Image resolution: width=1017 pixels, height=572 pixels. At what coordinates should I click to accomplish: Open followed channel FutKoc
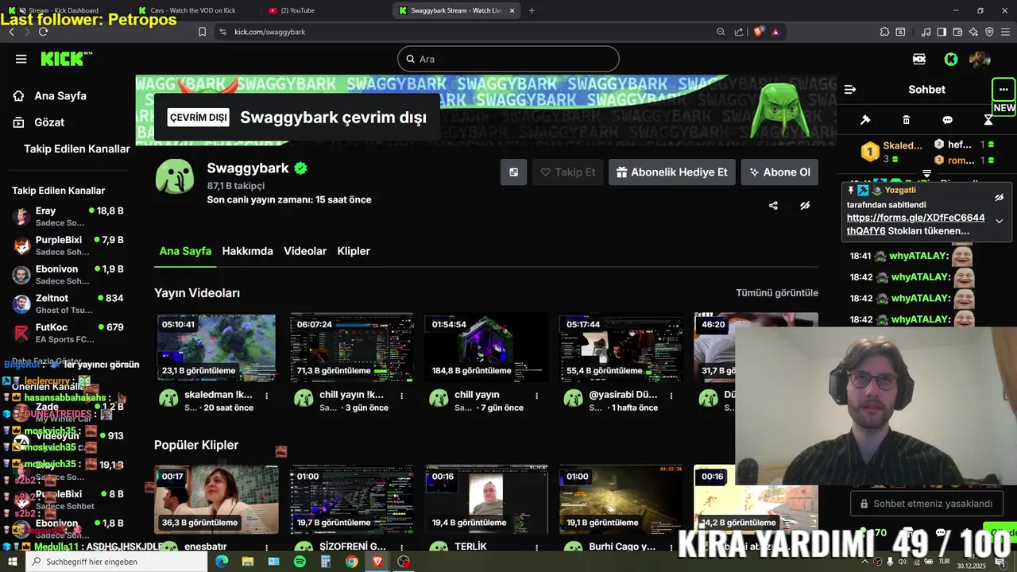point(68,333)
